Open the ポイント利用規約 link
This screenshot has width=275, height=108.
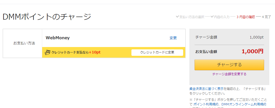[206, 104]
